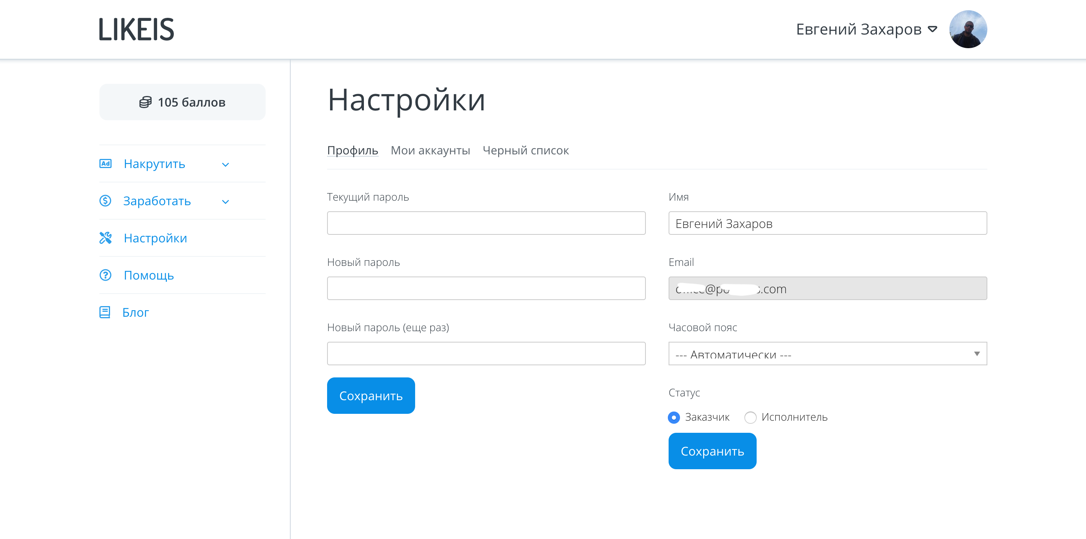
Task: Click the dollar coin icon beside Заработать
Action: 105,201
